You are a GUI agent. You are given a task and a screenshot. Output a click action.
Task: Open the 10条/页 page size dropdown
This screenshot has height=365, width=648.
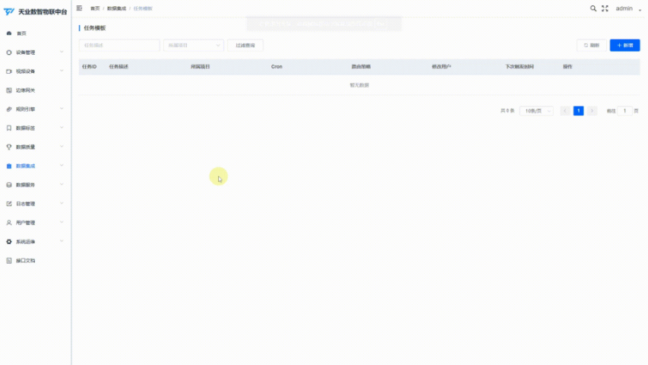pyautogui.click(x=536, y=111)
